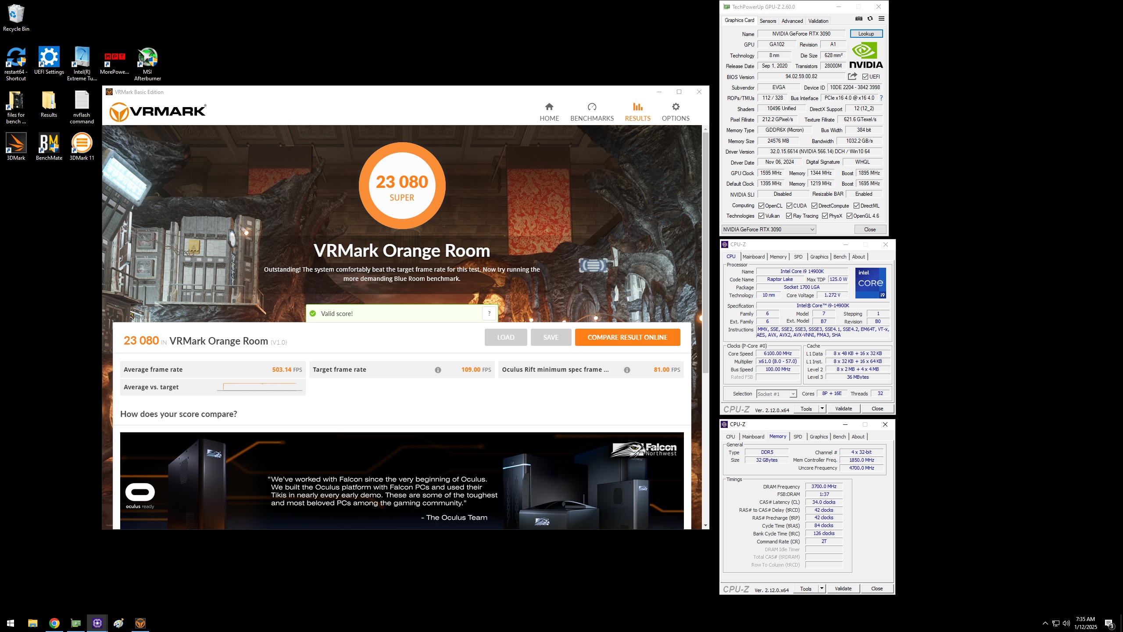Click VRMark scrollbar down arrow
The image size is (1123, 632).
(x=705, y=525)
